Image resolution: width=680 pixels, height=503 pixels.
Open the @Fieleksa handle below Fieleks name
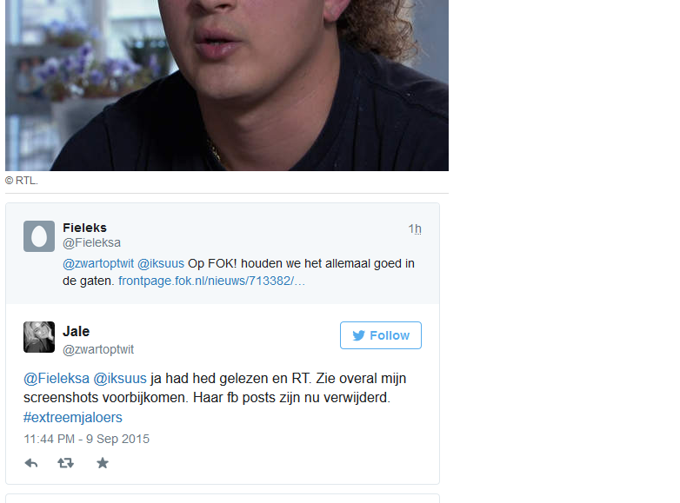tap(91, 242)
